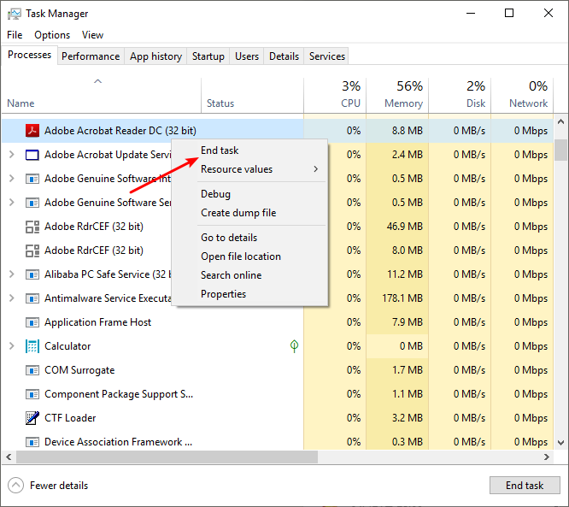Click the Task Manager title bar icon
Viewport: 569px width, 507px height.
click(15, 14)
